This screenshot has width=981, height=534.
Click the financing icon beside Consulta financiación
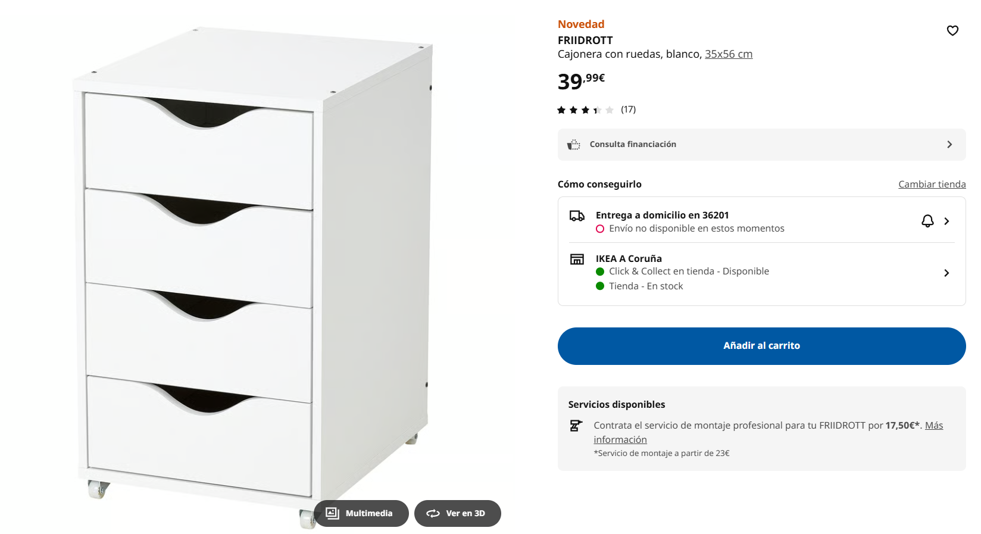573,145
